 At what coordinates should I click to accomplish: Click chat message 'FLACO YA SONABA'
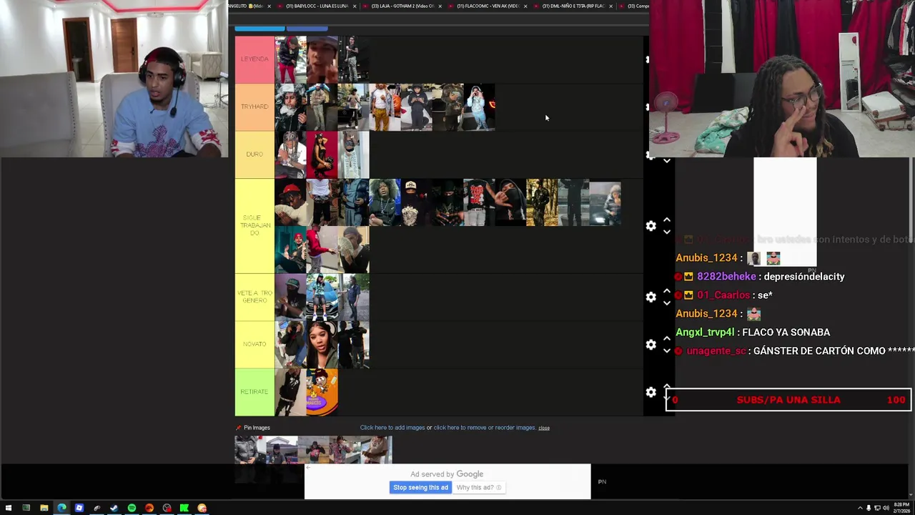(786, 333)
